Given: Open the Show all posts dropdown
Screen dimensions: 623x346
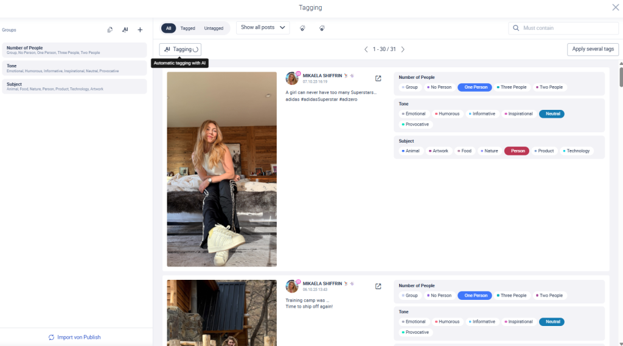Looking at the screenshot, I should click(x=263, y=28).
